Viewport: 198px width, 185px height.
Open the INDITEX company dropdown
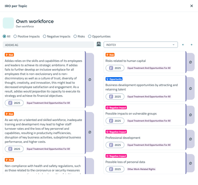(x=141, y=45)
